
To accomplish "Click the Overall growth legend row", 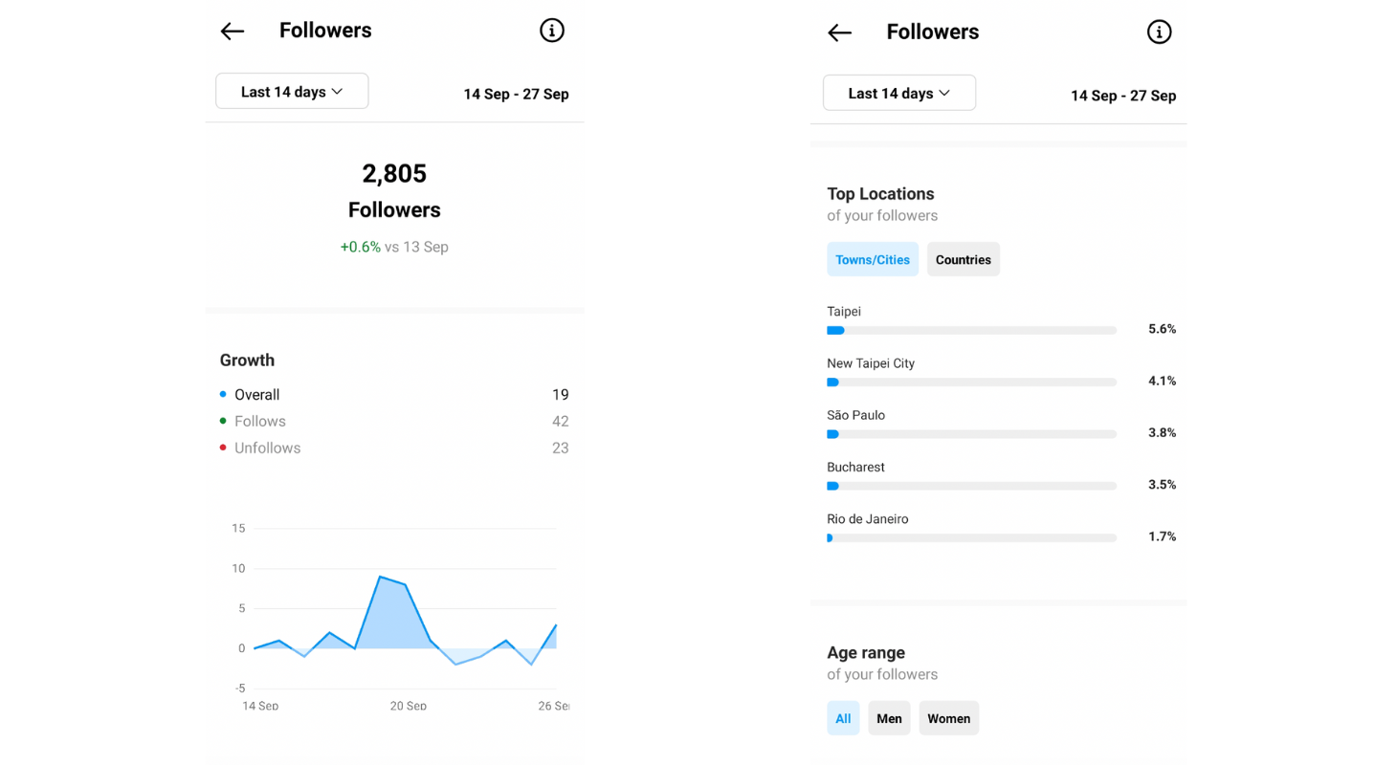I will coord(394,395).
